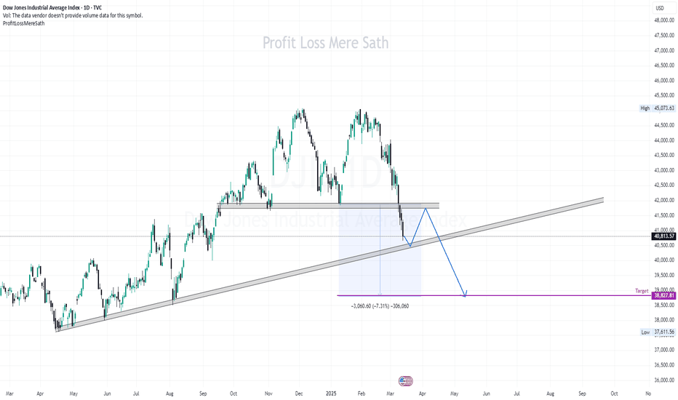Click the 46,500.00 price scale label
678x400 pixels.
point(664,65)
